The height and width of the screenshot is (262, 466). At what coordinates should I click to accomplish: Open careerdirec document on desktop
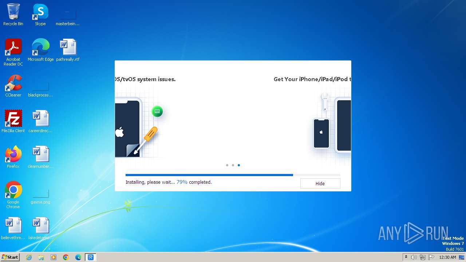(x=40, y=122)
